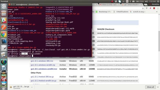160x90 pixels.
Task: Bookmark this page with the star icon
Action: point(143,8)
